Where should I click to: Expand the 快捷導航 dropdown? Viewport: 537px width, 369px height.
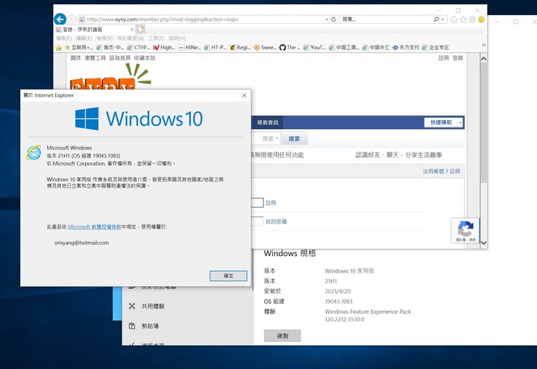pos(460,123)
